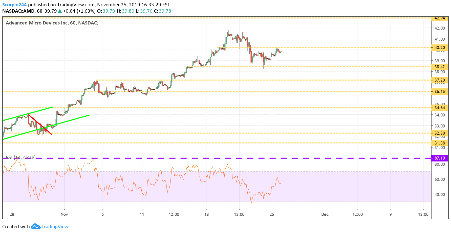This screenshot has width=451, height=233.
Task: Click the 11 date label on time axis
Action: (x=142, y=214)
